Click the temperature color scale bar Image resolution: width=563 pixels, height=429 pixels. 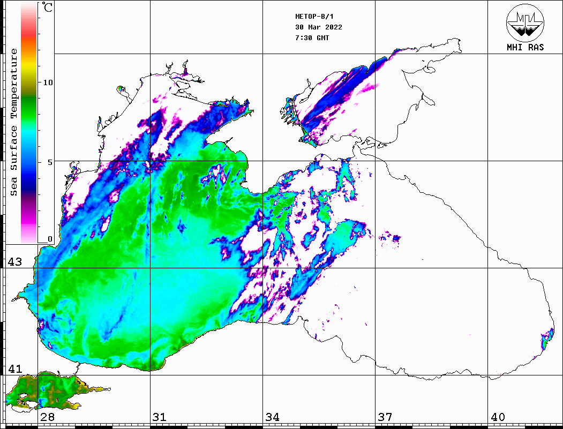(x=29, y=123)
